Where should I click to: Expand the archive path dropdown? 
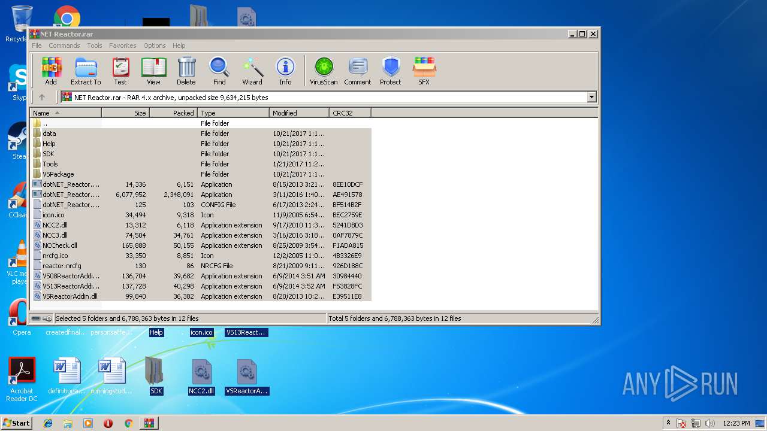pos(592,97)
